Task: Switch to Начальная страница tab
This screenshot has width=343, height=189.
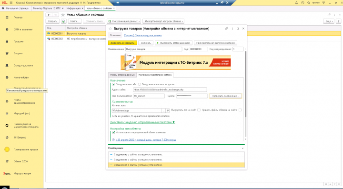Action: (15, 8)
